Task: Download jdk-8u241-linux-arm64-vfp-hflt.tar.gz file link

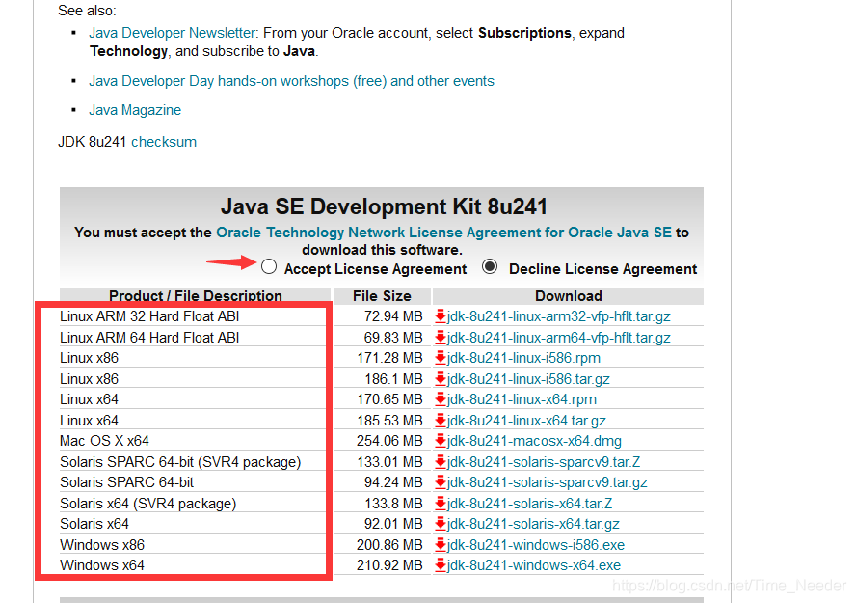Action: click(x=558, y=338)
